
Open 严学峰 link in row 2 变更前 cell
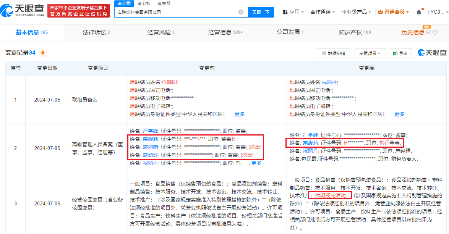pos(150,131)
